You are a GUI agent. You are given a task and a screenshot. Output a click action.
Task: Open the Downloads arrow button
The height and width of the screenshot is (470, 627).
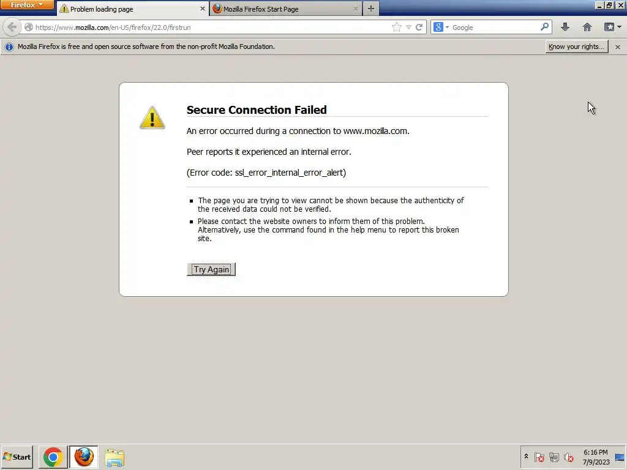click(x=565, y=27)
